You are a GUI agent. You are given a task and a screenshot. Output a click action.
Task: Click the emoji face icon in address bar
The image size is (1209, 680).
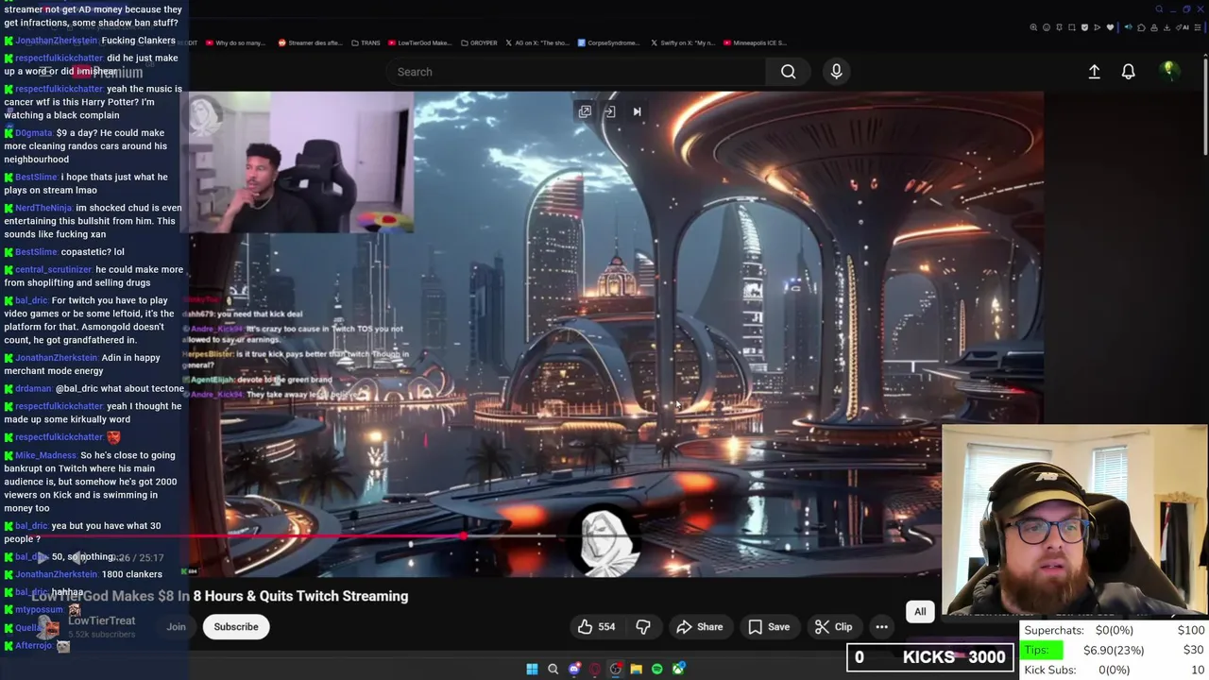1047,27
